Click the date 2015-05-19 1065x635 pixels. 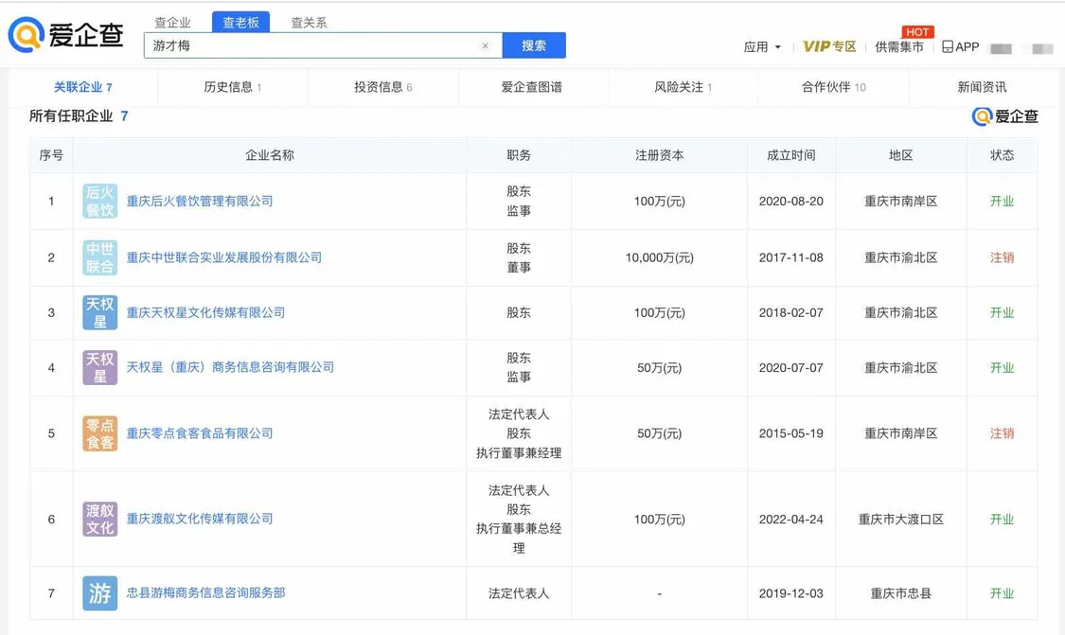point(791,433)
